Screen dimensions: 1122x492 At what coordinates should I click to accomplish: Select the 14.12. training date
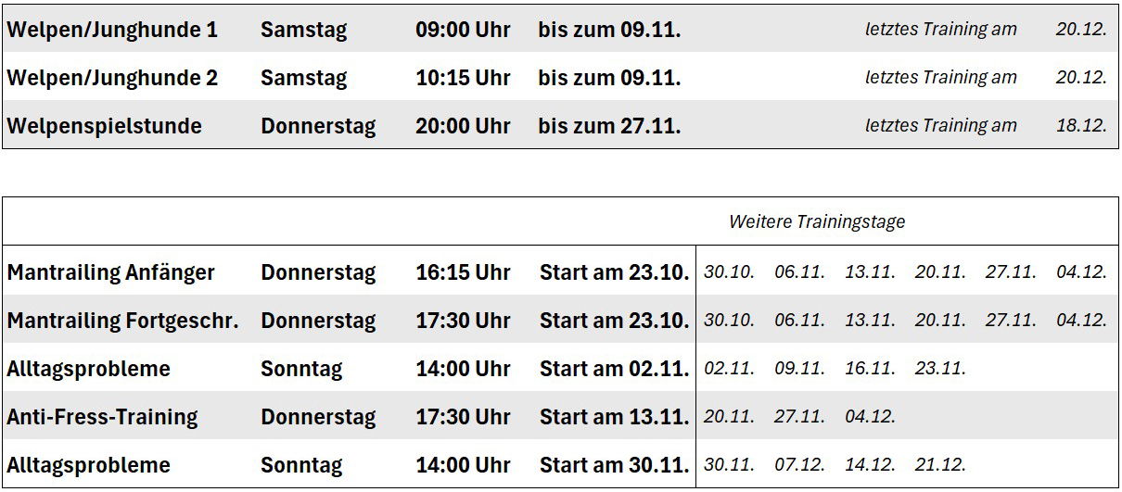870,465
